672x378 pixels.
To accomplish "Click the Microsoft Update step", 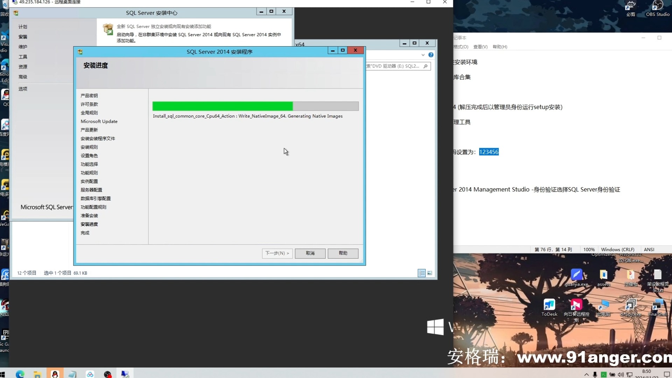I will pyautogui.click(x=99, y=121).
